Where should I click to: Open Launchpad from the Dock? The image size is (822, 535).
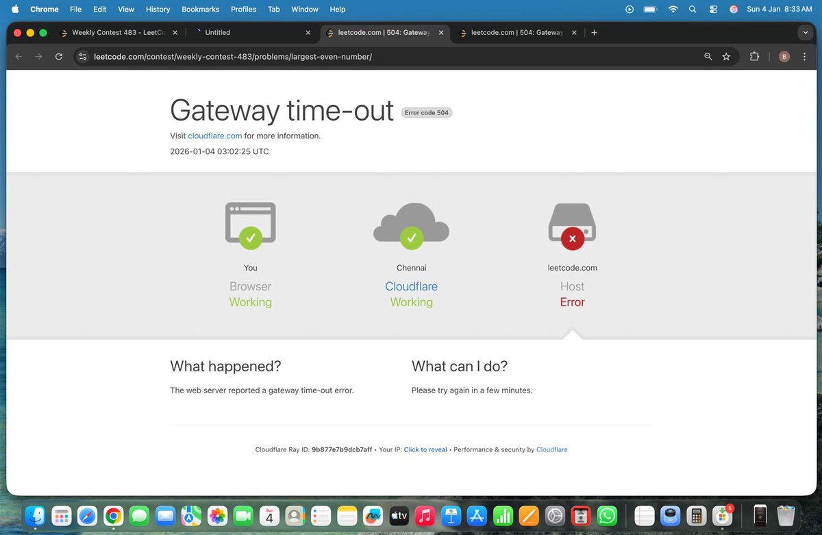click(62, 515)
